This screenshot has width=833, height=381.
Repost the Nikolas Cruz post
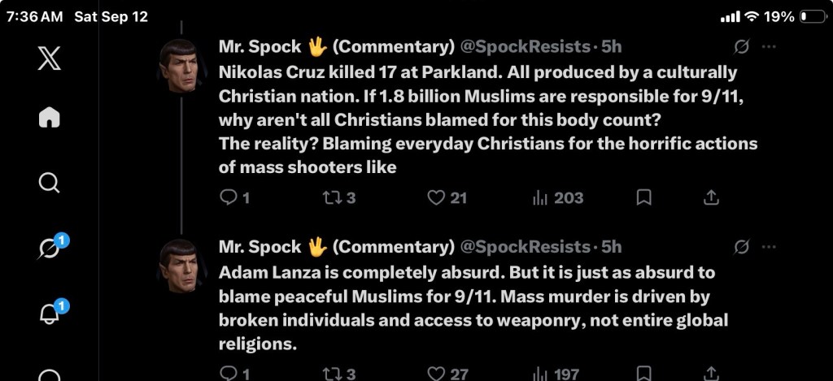click(339, 198)
